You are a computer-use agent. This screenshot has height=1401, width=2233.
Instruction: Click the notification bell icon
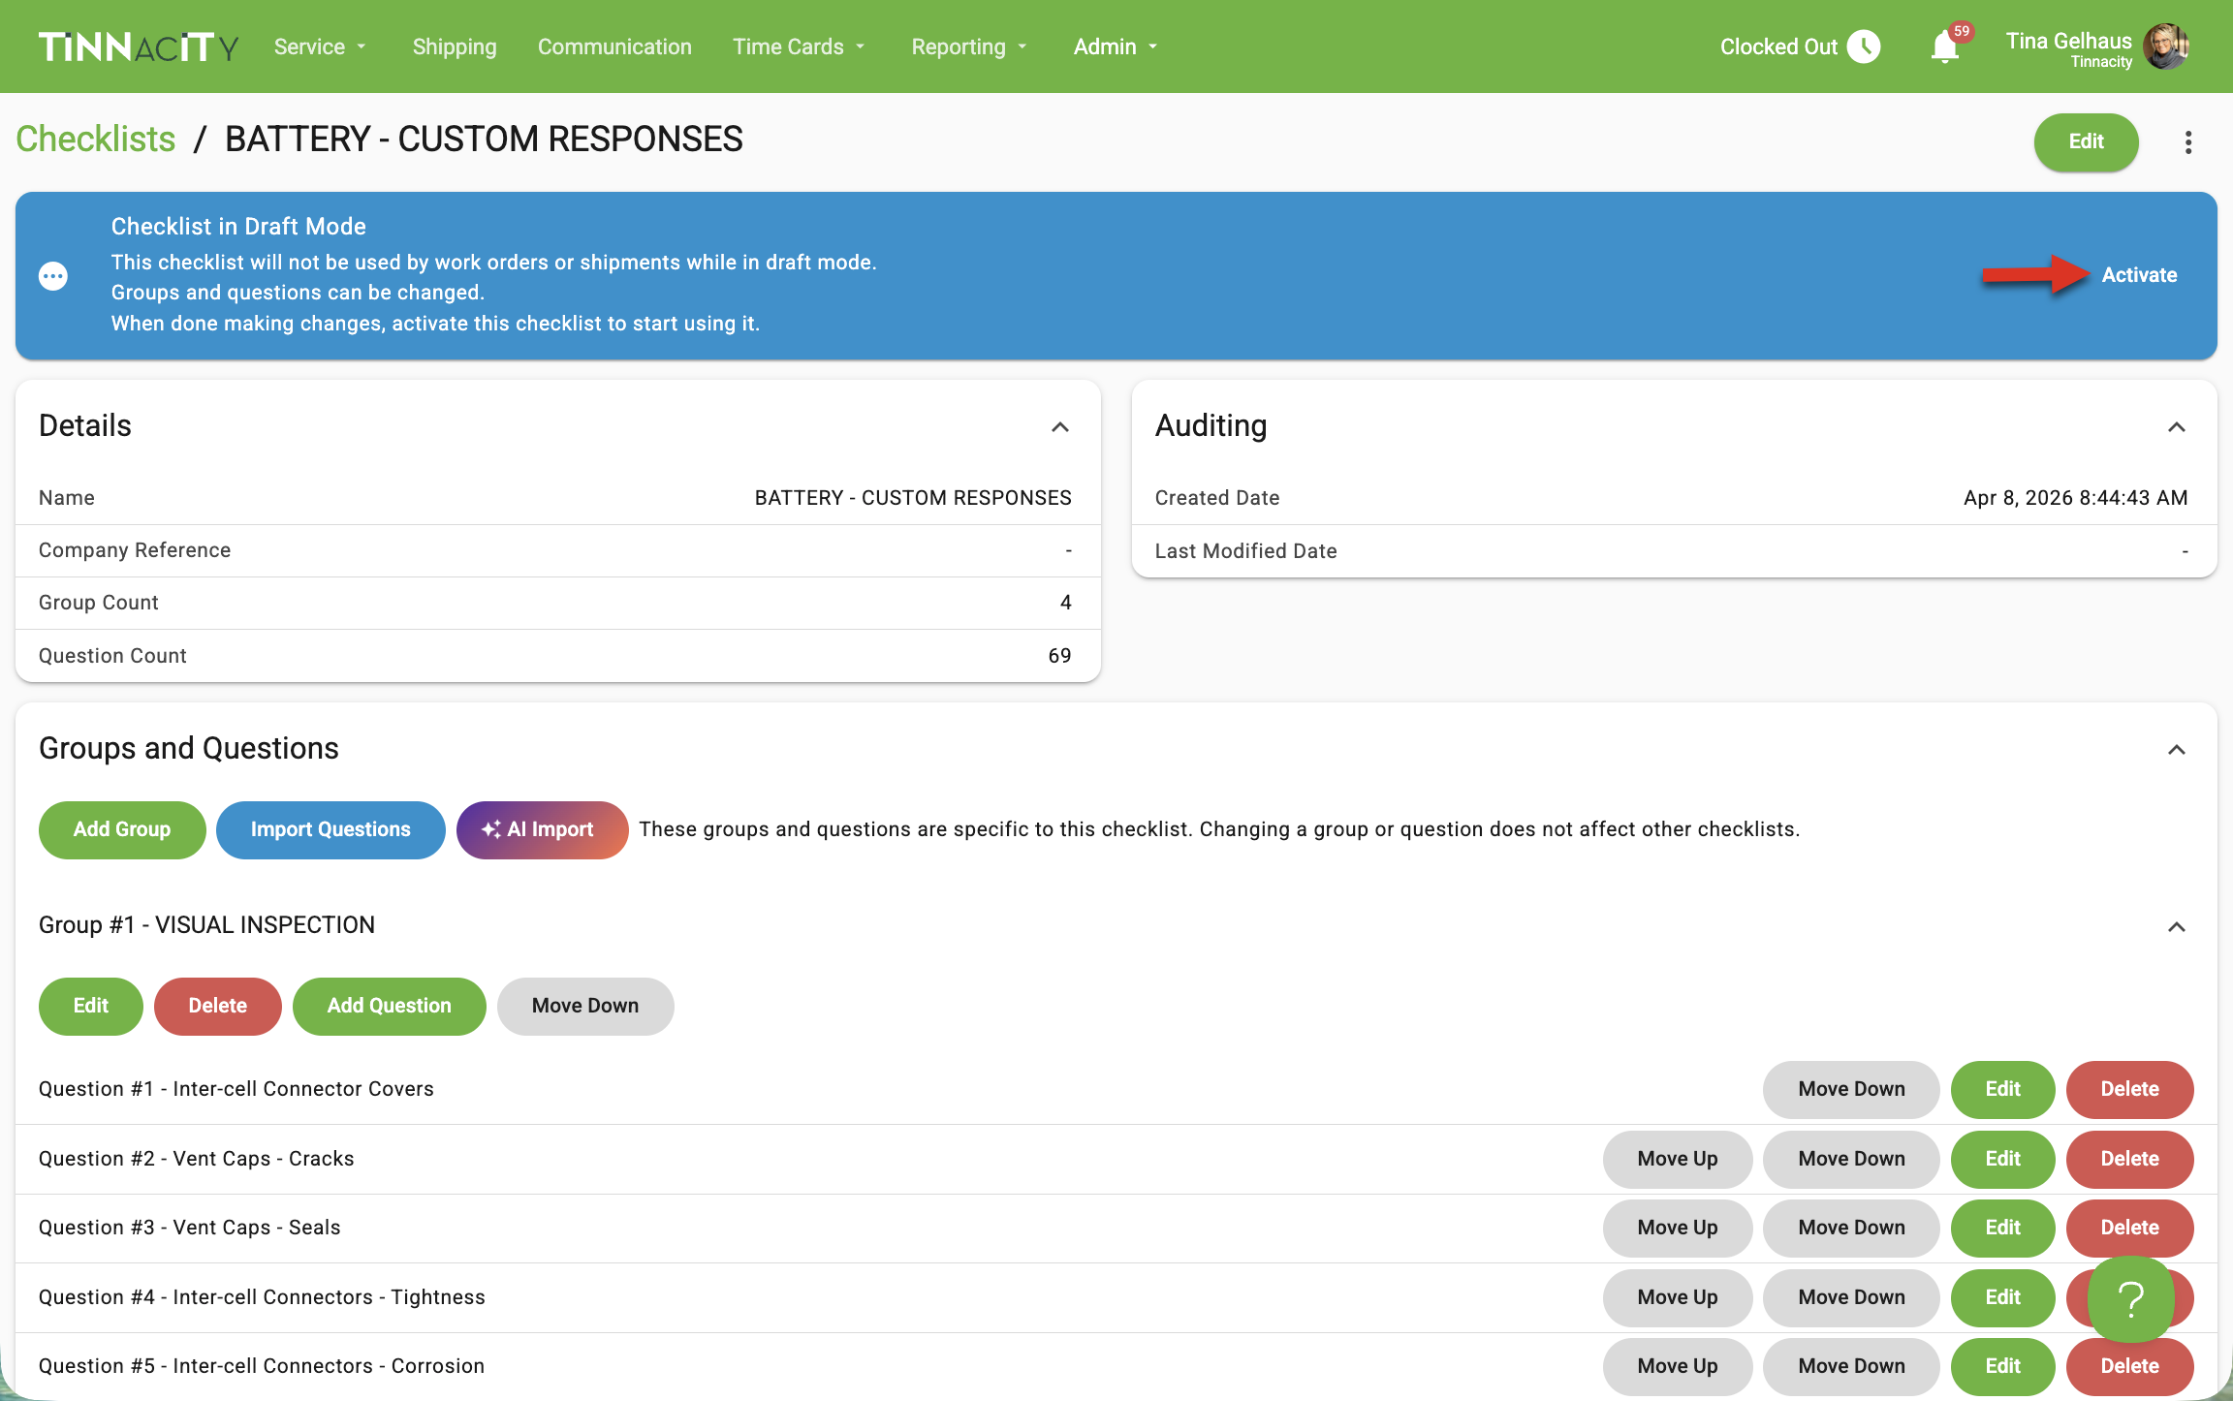pos(1944,47)
